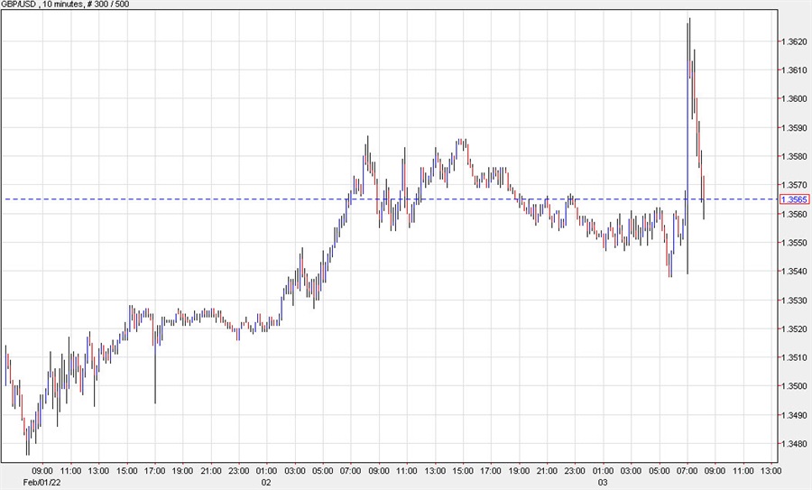
Task: Click the 1.3500 price axis label
Action: pos(796,386)
